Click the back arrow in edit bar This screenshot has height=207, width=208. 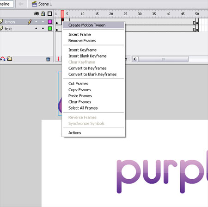click(x=21, y=4)
